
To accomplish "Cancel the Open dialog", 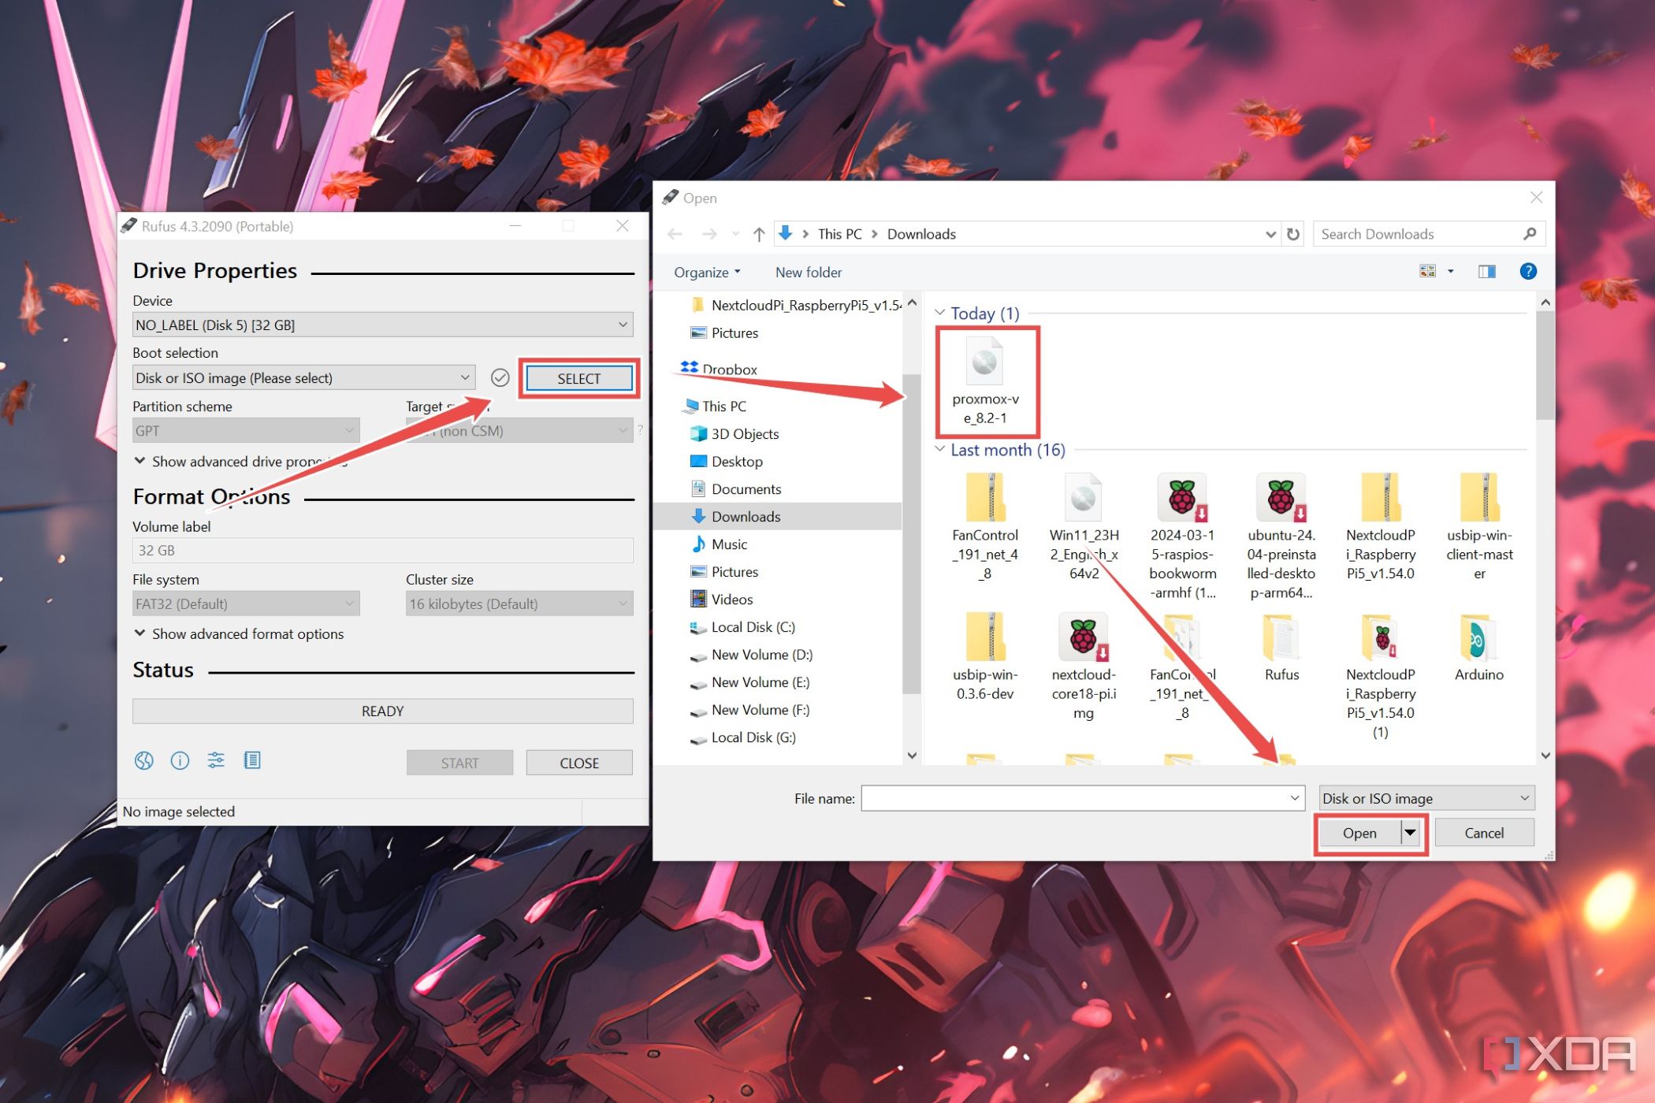I will 1484,833.
